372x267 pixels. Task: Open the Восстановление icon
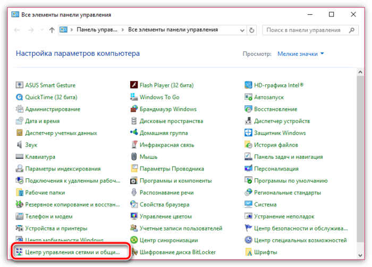coord(248,109)
